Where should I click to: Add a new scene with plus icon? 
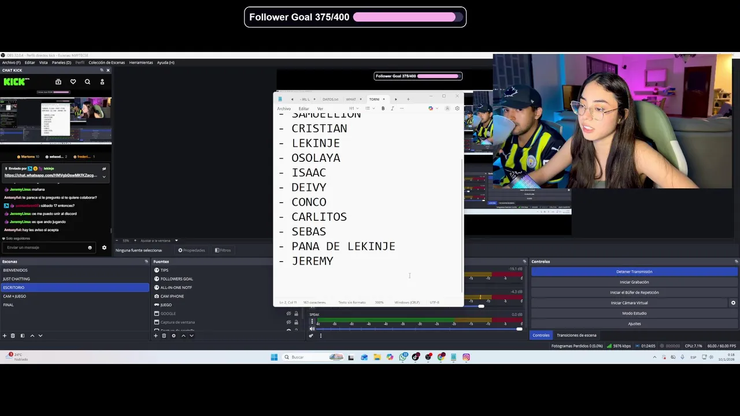point(5,336)
